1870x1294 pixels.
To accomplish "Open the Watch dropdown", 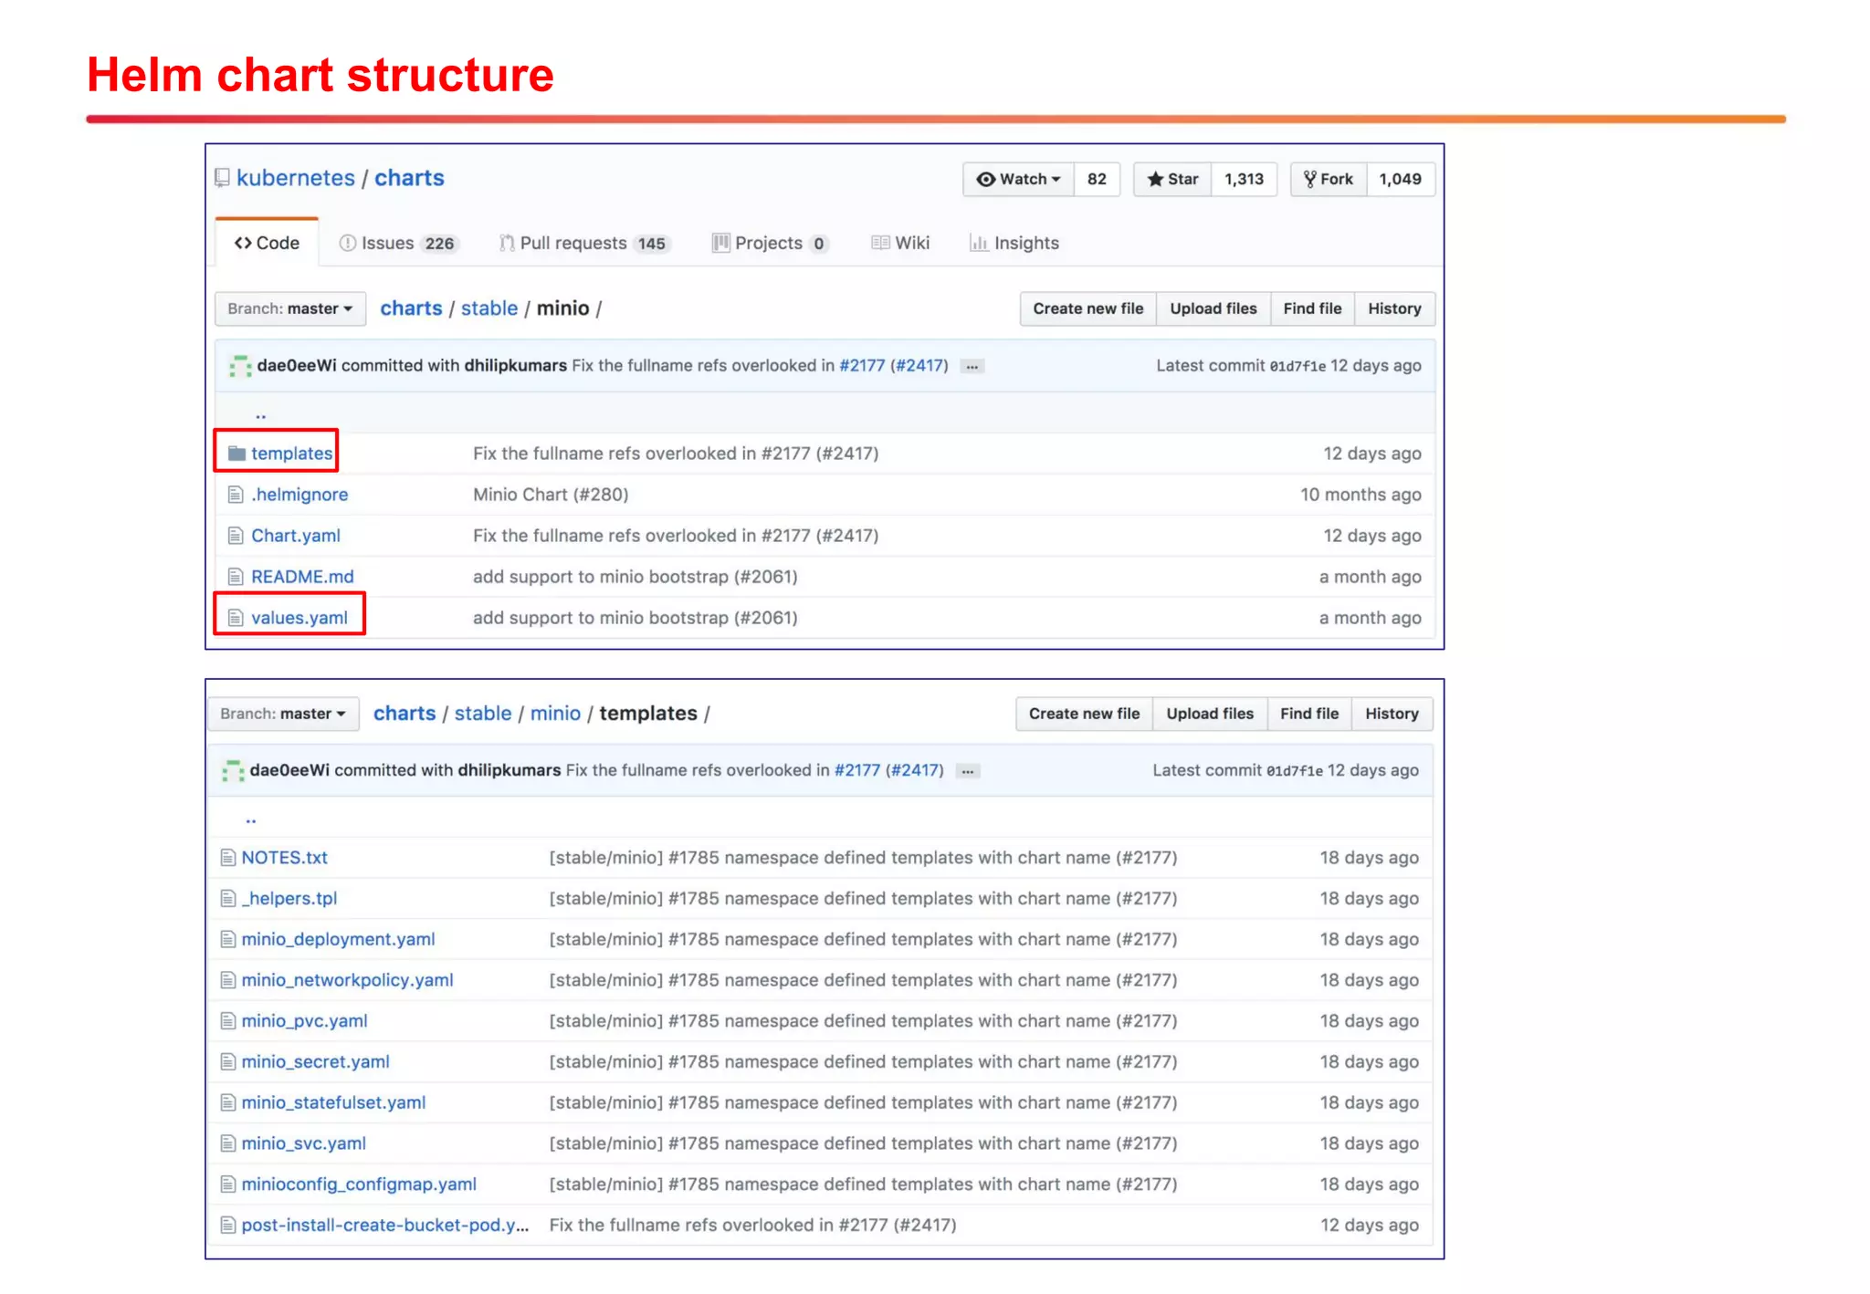I will [x=1018, y=180].
